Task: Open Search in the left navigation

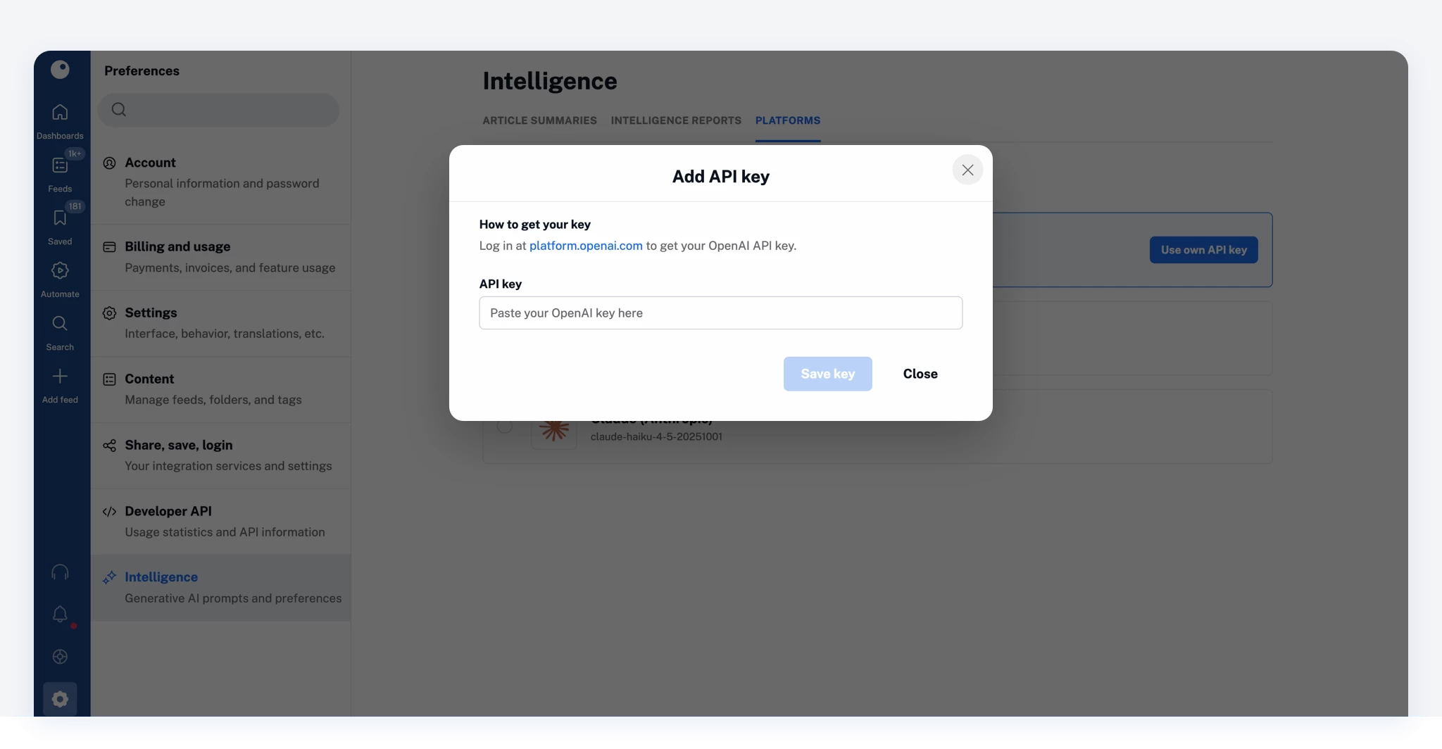Action: click(x=60, y=324)
